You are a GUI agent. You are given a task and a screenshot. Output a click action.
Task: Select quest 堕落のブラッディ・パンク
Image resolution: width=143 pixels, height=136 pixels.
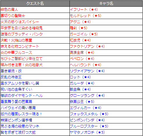(x=22, y=34)
